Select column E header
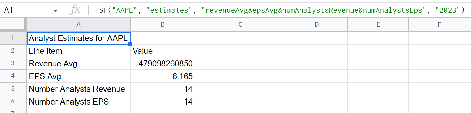 (378, 24)
